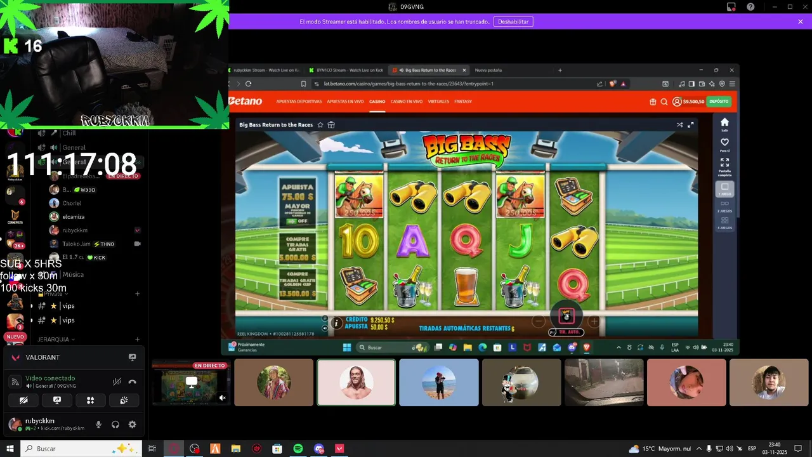Unmute the EN DIRECTO stream thumbnail
This screenshot has height=457, width=812.
pos(223,398)
